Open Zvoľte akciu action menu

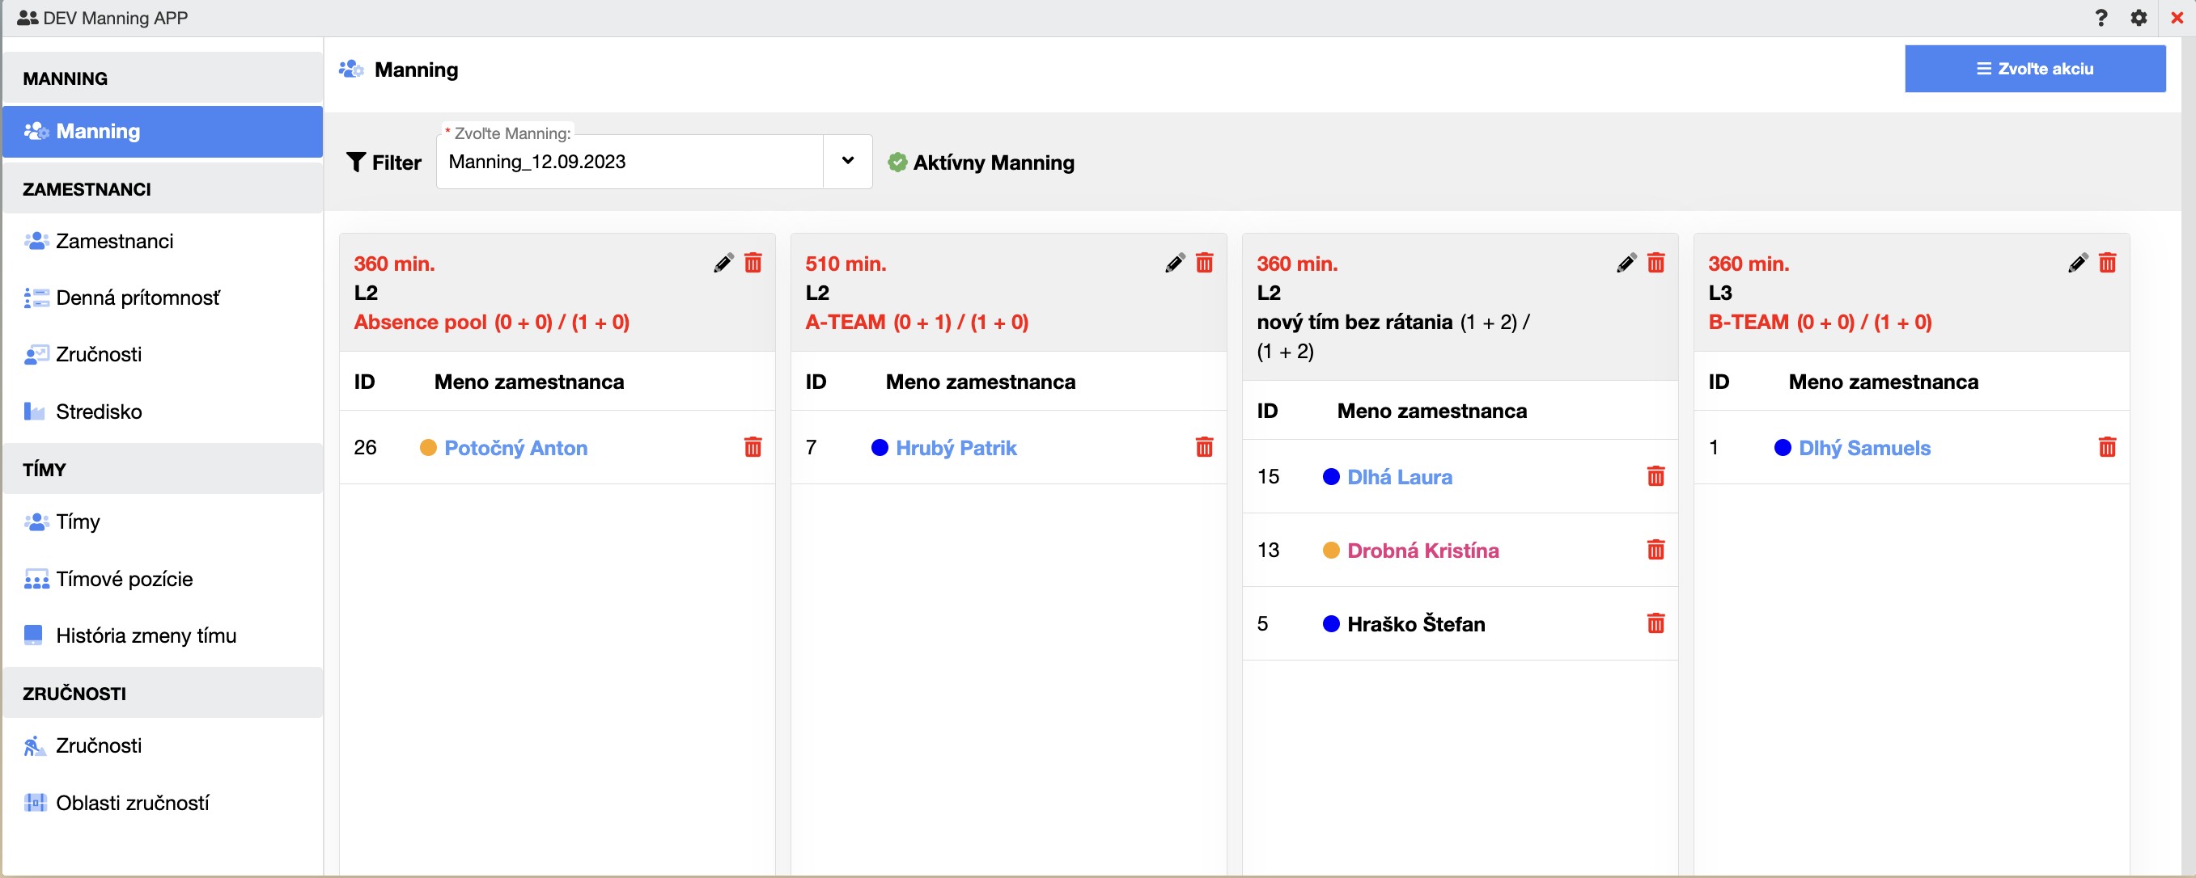tap(2034, 69)
